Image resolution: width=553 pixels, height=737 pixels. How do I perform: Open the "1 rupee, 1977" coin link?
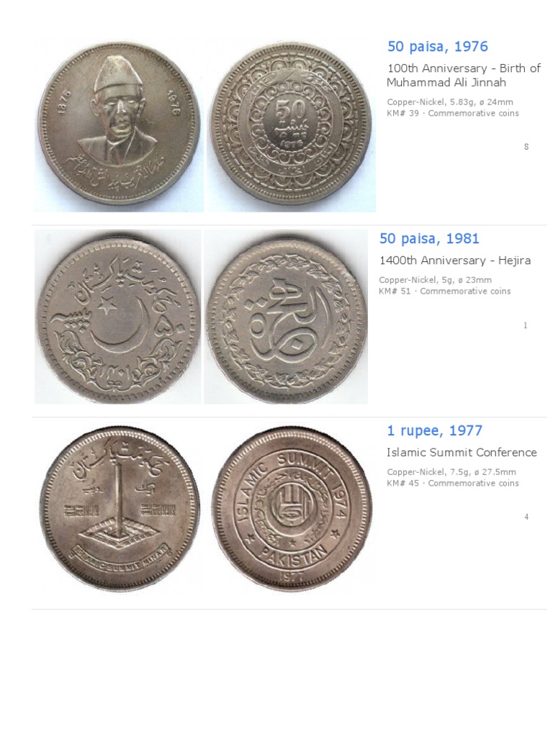coord(434,430)
